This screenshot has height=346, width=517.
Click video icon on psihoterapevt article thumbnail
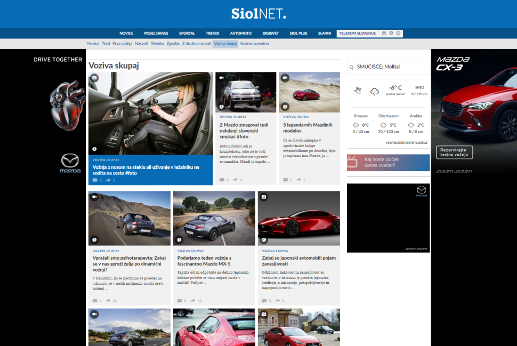pyautogui.click(x=95, y=197)
